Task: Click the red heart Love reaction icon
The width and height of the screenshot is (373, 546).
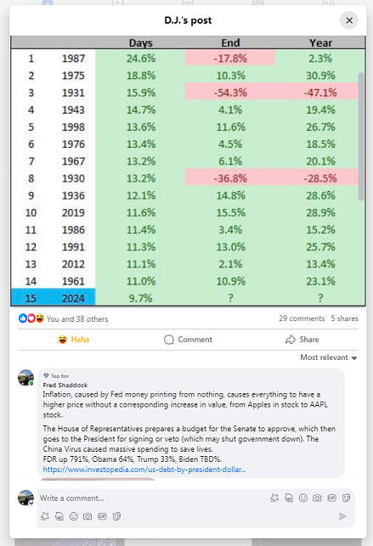Action: click(x=31, y=318)
